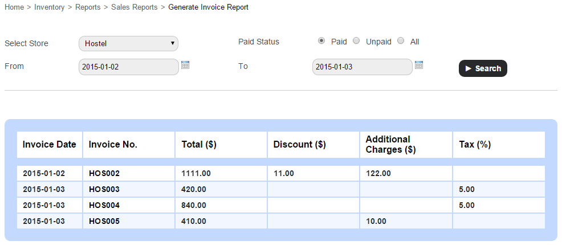Select the All paid status option

(401, 41)
